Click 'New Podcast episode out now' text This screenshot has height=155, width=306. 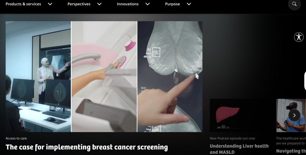point(232,138)
